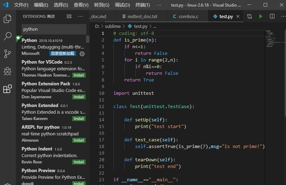
Task: Expand the sublime breadcrumb folder
Action: [112, 26]
